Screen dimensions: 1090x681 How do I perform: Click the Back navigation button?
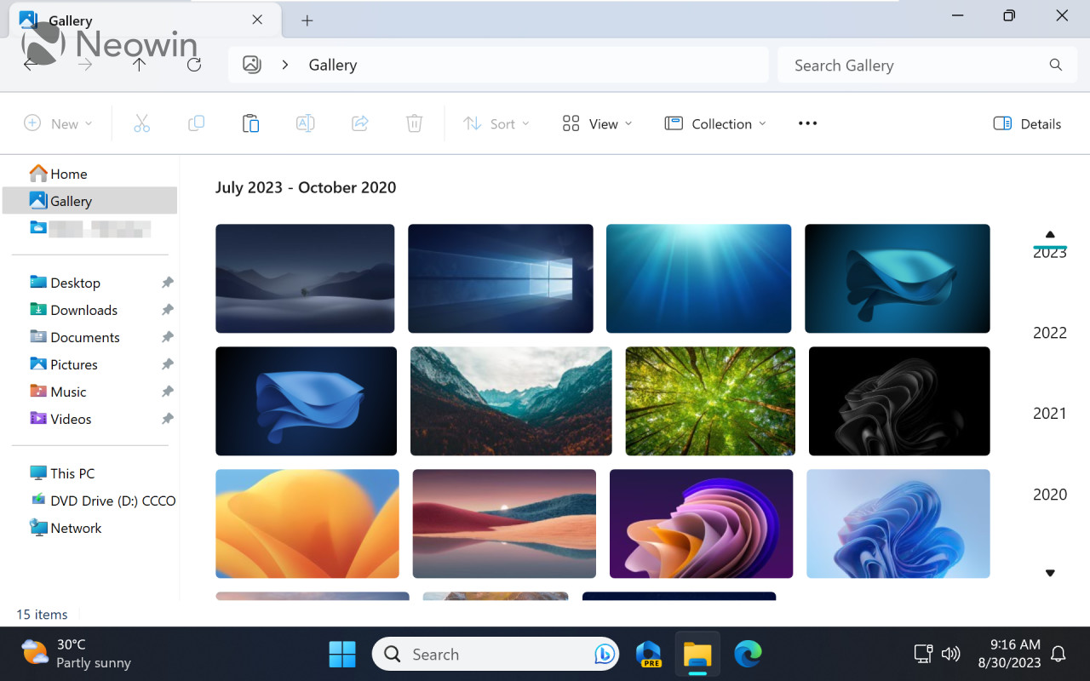pyautogui.click(x=31, y=65)
